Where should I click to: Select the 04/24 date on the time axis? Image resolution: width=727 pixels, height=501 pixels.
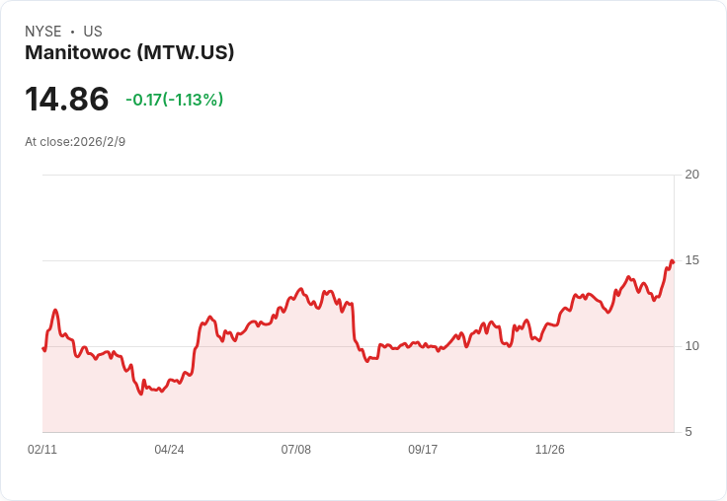[169, 450]
